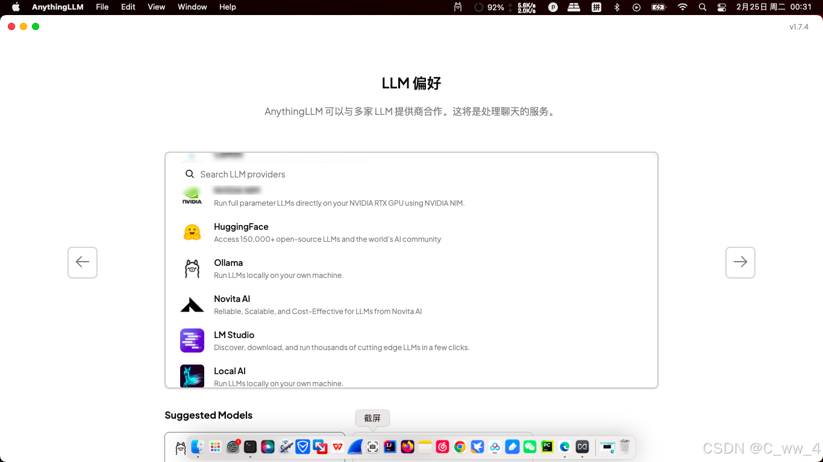Click the Suggested Models heading

point(208,415)
